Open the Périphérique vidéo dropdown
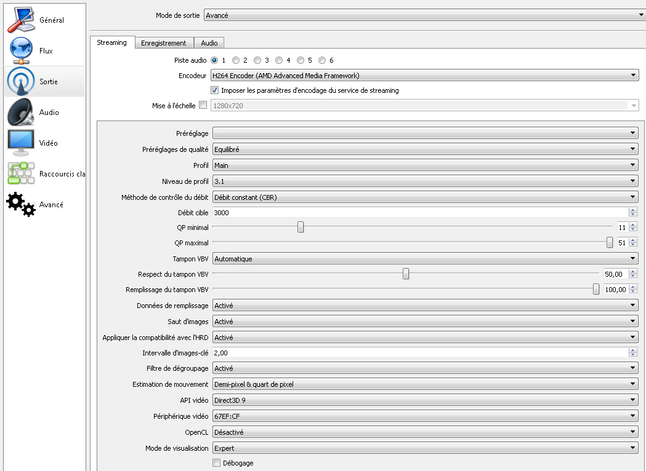This screenshot has height=471, width=646. coord(425,416)
